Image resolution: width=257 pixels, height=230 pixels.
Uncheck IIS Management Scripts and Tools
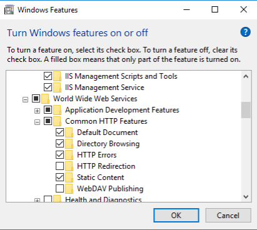pos(48,76)
